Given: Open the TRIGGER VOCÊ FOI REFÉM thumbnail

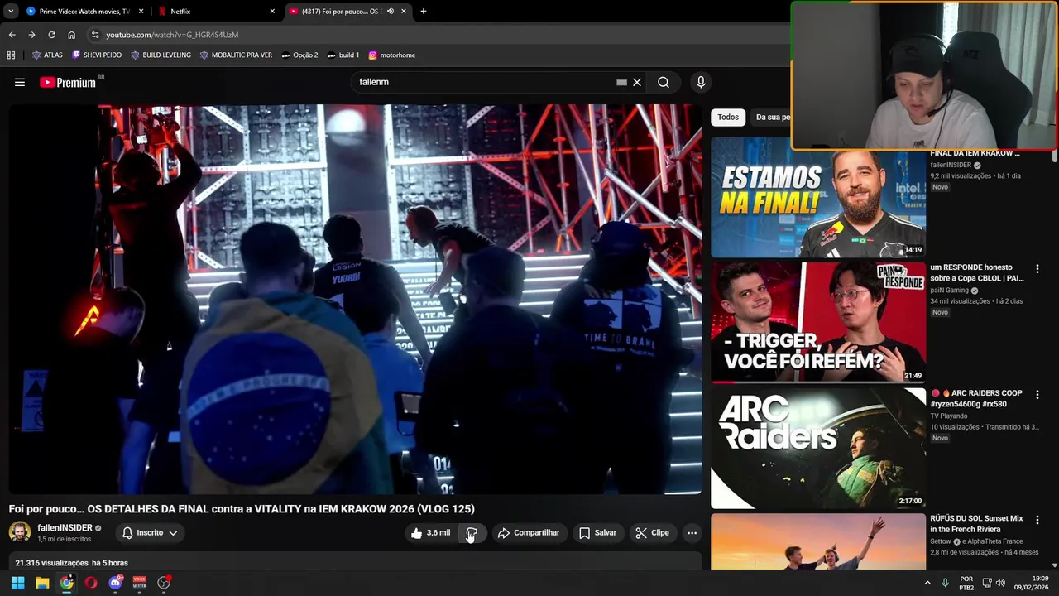Looking at the screenshot, I should pyautogui.click(x=818, y=322).
